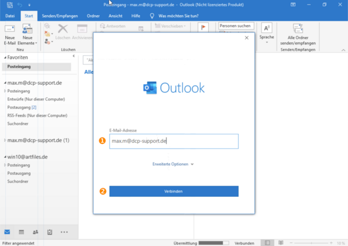Select RSS-Feeds (Nur dieser Computer)
This screenshot has width=348, height=246.
pyautogui.click(x=37, y=115)
